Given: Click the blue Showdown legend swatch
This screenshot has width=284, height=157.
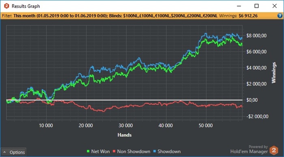Looking at the screenshot, I should tap(155, 151).
